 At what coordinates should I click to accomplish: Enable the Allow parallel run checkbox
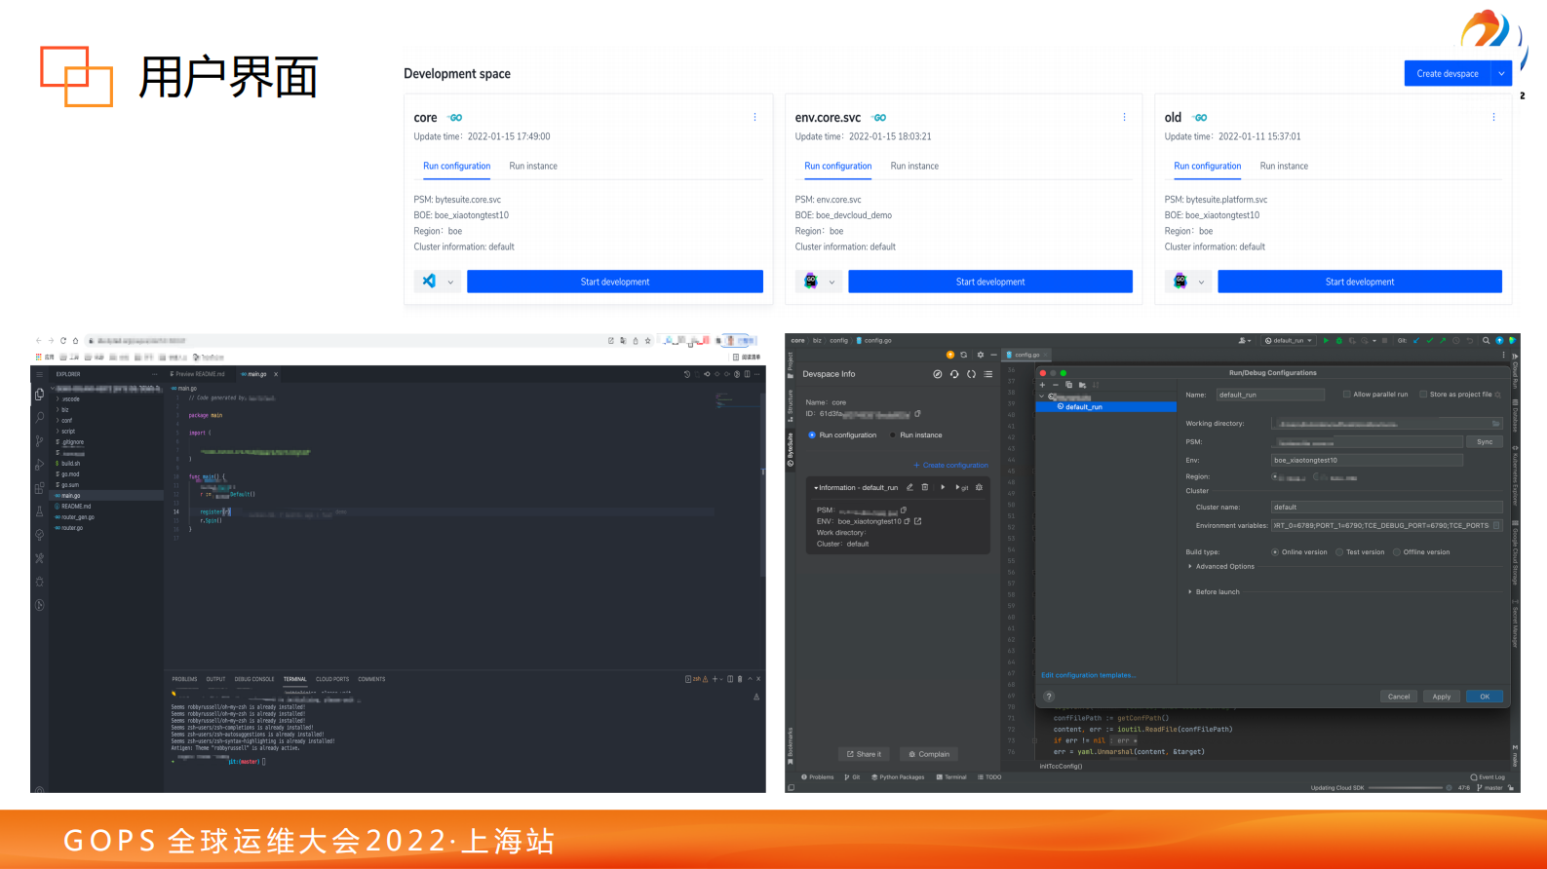click(1347, 395)
